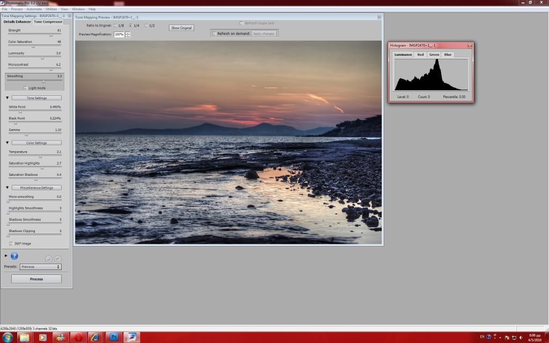Open the Presets dropdown
This screenshot has width=549, height=343.
pyautogui.click(x=40, y=266)
